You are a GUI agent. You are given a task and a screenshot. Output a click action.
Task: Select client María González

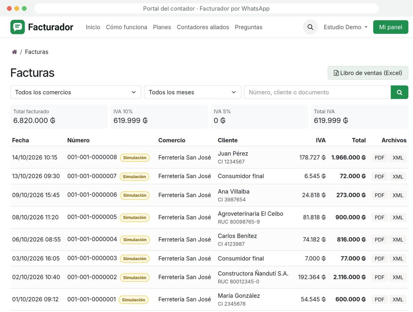239,296
